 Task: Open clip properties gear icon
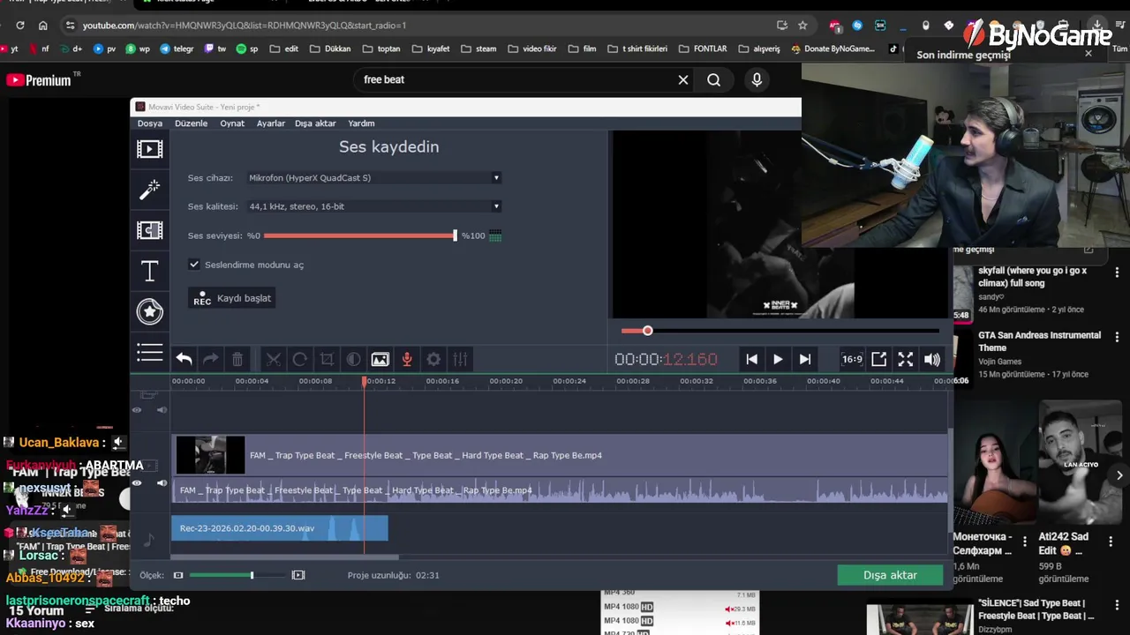(x=433, y=359)
